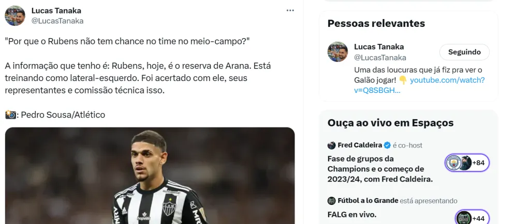Open Lucas Tanaka's name under Pessoas relevantes

(x=379, y=47)
